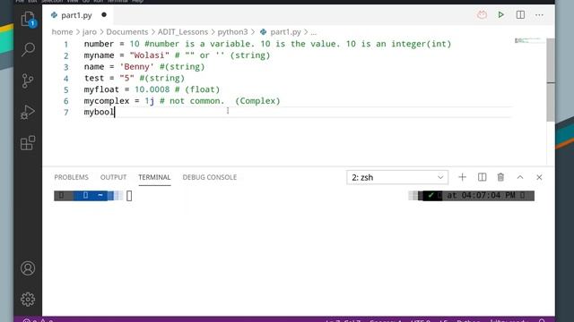Viewport: 574px width, 322px height.
Task: Click the 'mybool' text on line 7
Action: 99,112
